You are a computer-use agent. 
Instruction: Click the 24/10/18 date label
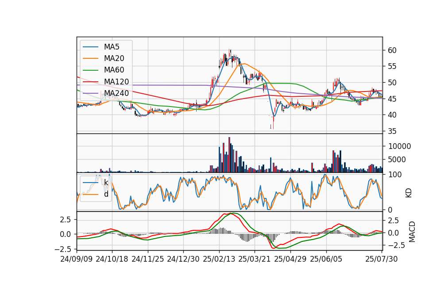pos(112,259)
